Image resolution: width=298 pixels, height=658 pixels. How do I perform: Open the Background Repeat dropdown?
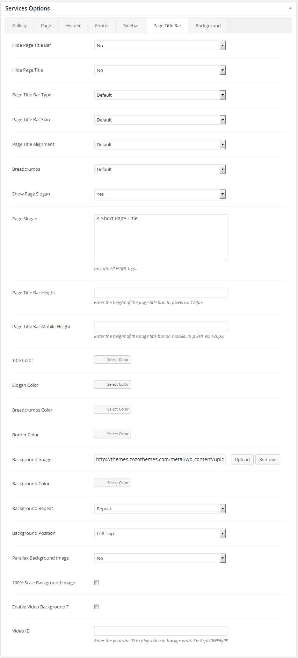[160, 509]
